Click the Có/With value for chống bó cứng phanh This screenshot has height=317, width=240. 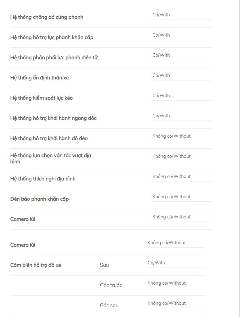(161, 15)
